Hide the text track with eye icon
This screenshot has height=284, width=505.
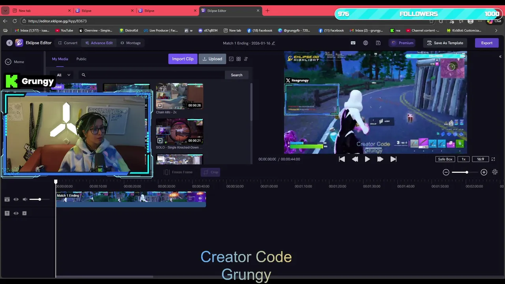[x=16, y=213]
